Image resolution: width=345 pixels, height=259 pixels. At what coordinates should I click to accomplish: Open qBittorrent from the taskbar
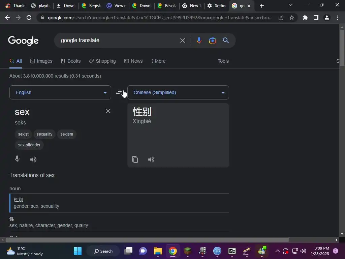click(217, 251)
